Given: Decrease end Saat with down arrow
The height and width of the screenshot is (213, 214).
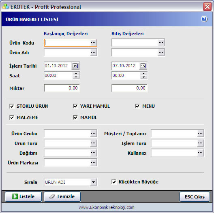Looking at the screenshot, I should 143,77.
